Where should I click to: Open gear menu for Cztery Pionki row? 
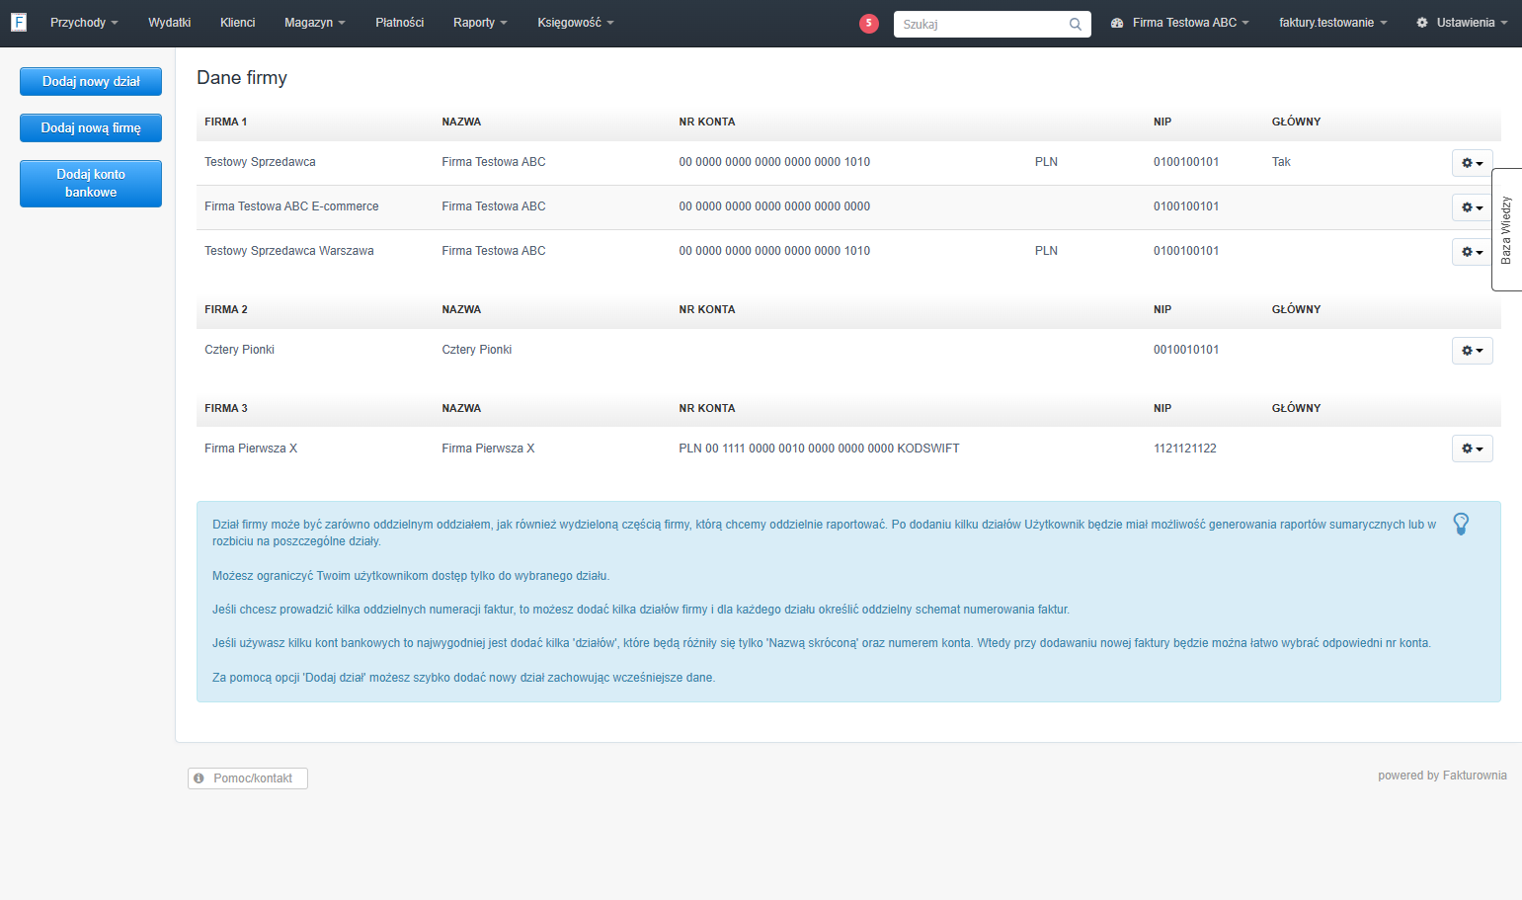[1472, 351]
